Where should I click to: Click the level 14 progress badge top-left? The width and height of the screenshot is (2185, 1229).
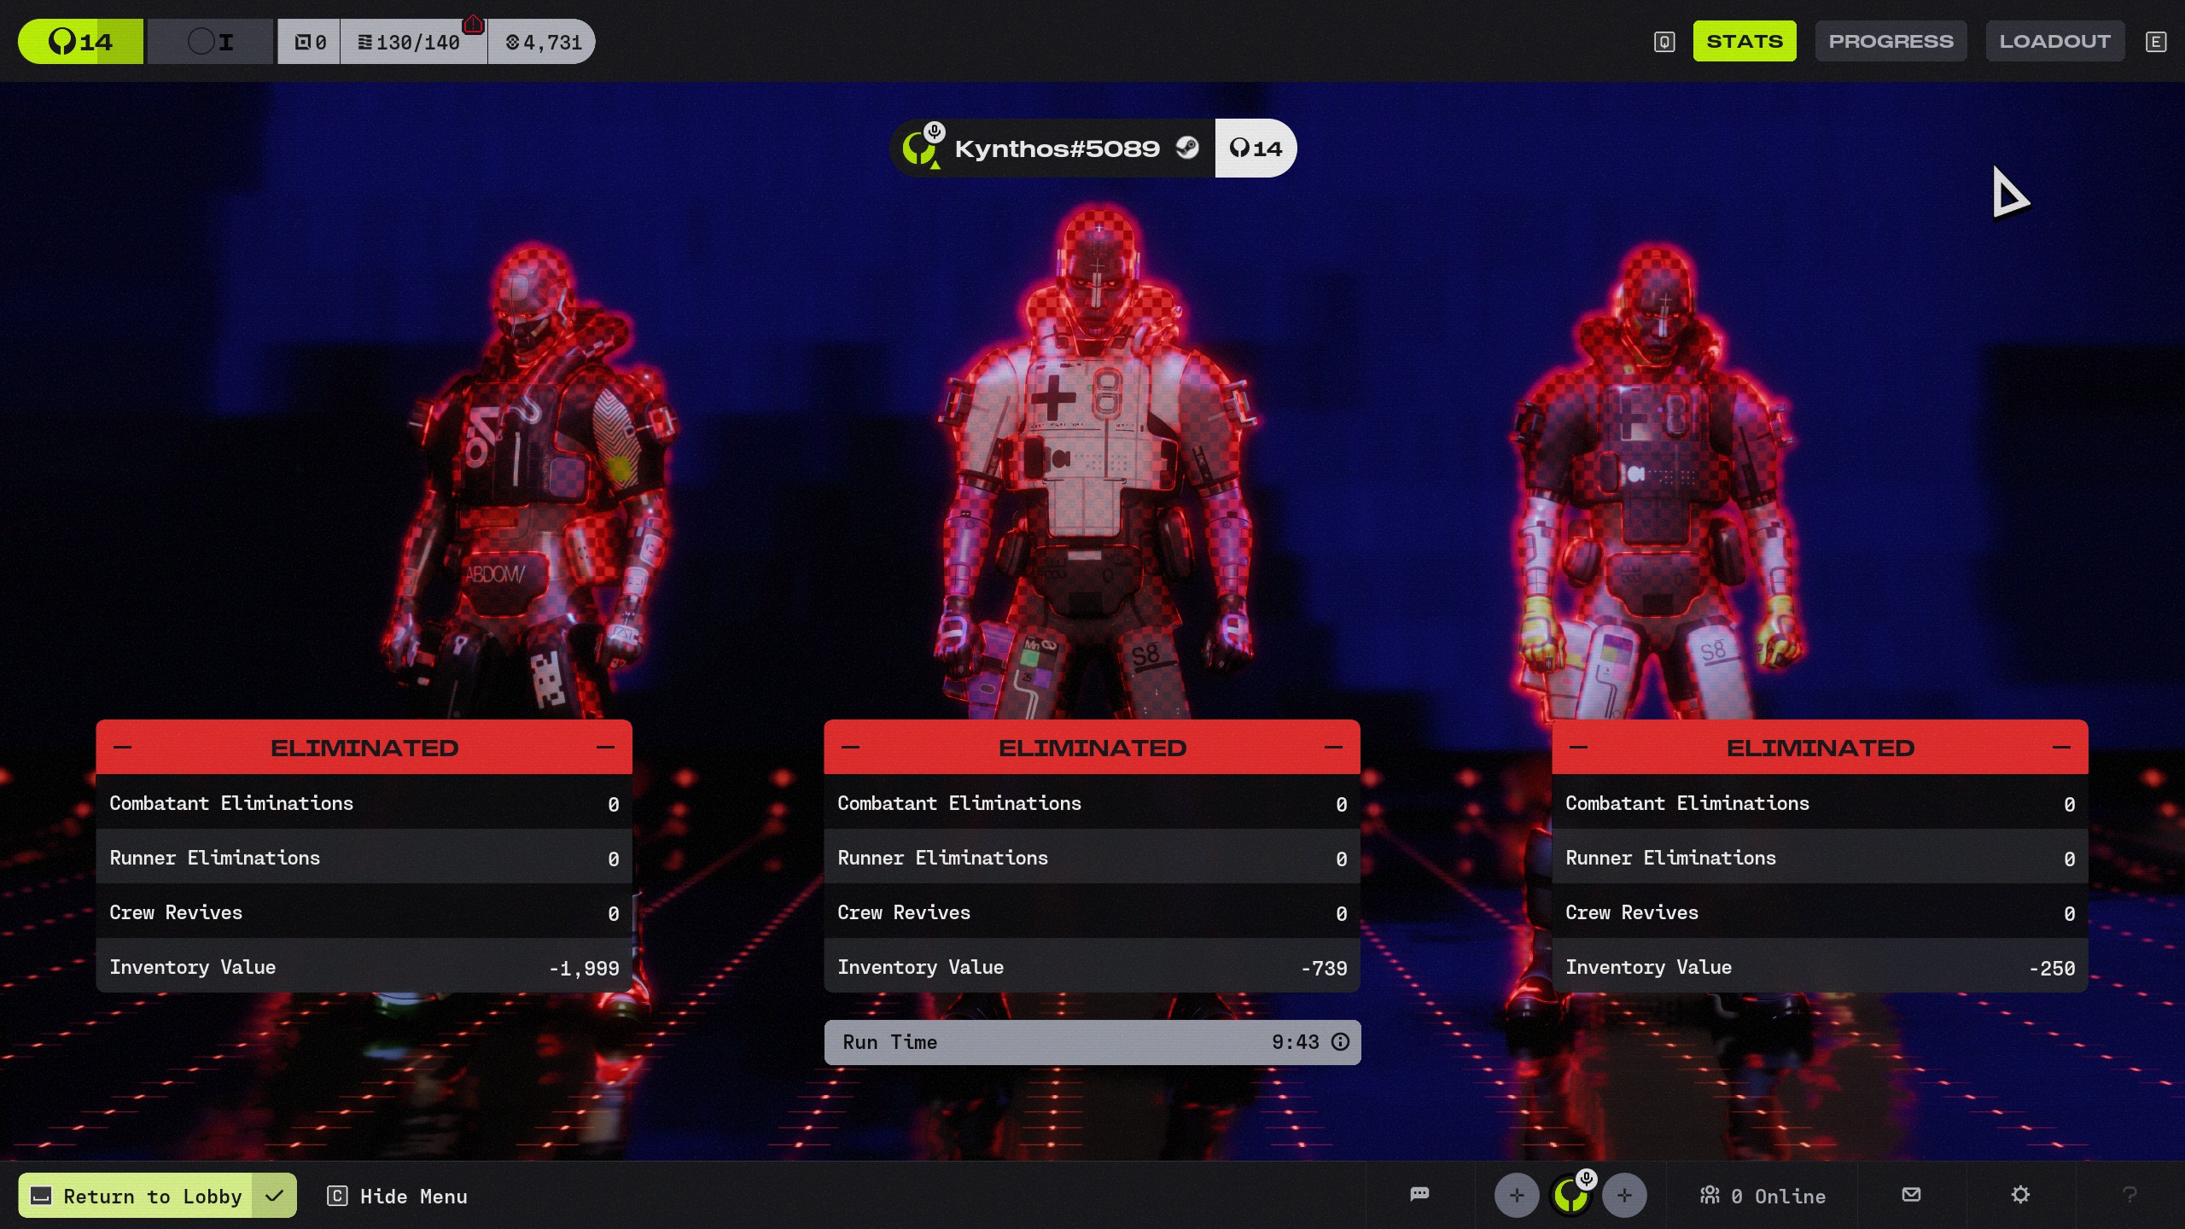click(81, 41)
